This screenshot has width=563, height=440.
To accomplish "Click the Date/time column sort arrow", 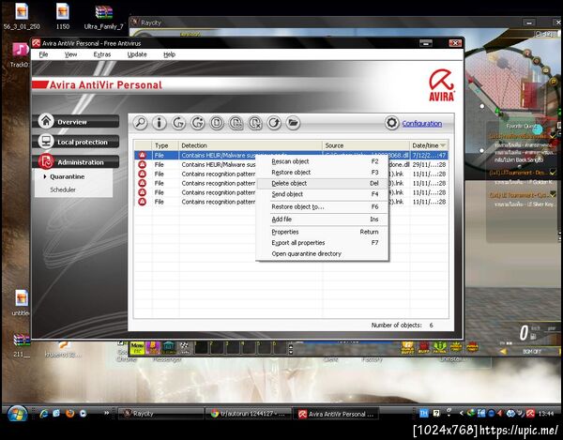I will click(x=443, y=145).
